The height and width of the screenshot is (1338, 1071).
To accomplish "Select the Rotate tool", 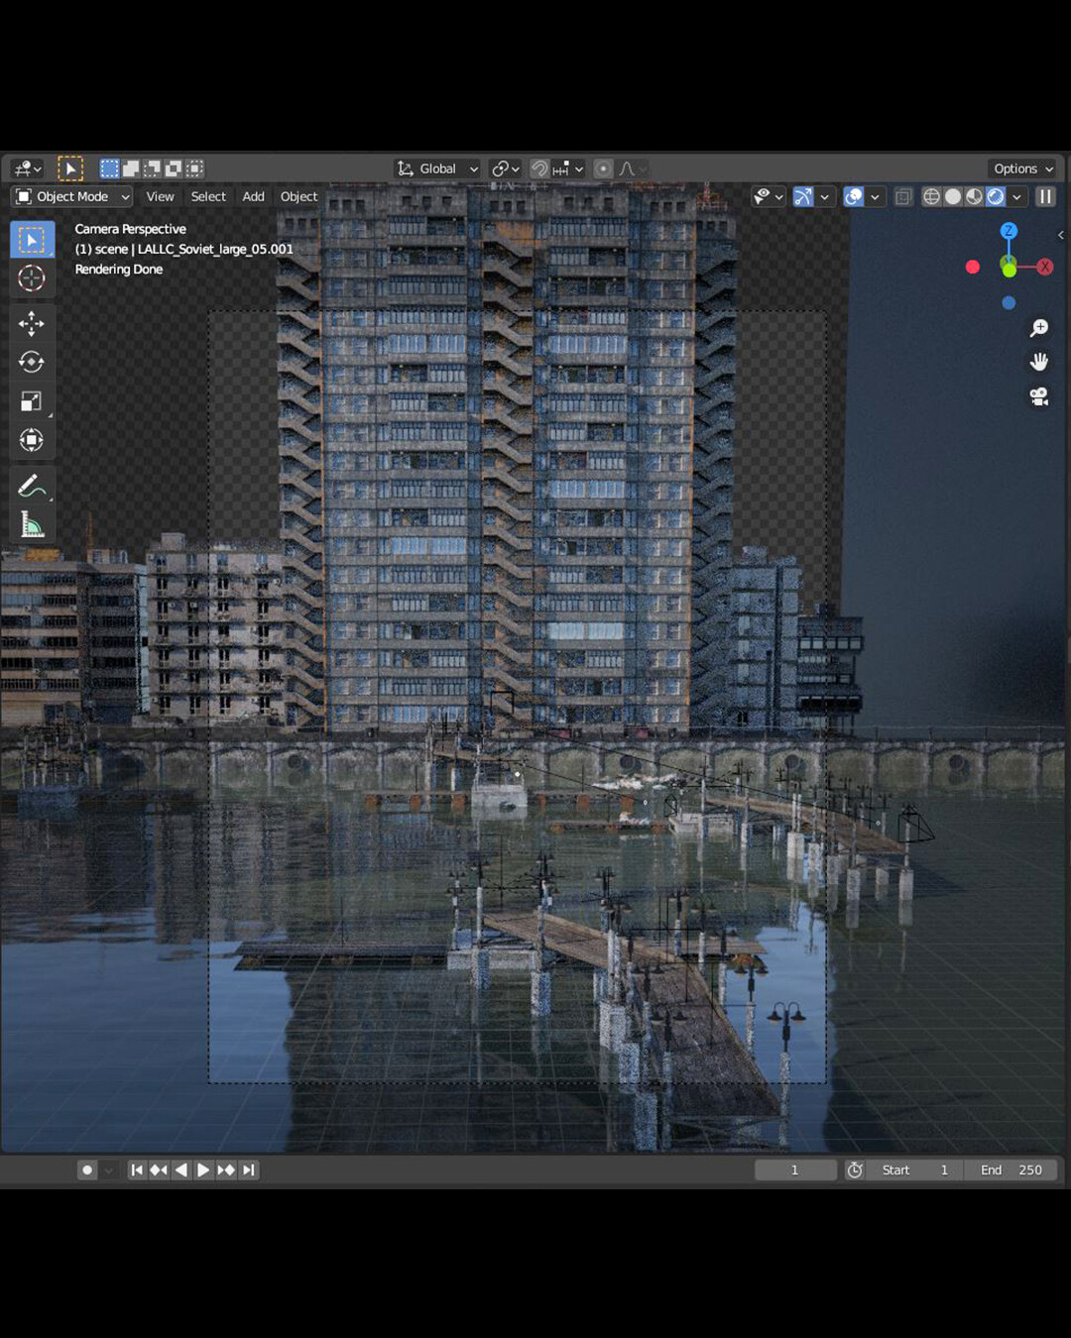I will pyautogui.click(x=32, y=362).
